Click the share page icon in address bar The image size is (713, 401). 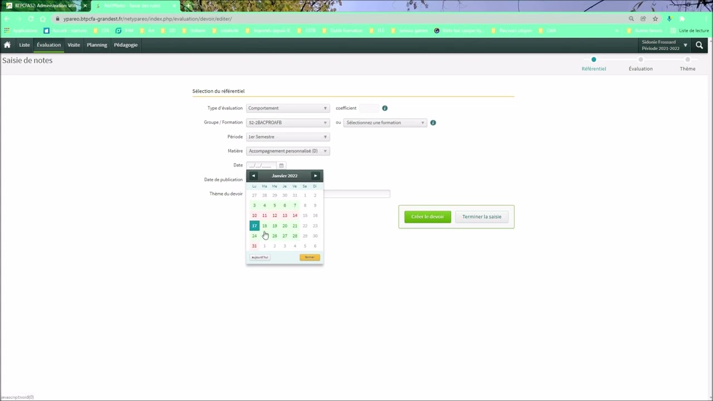(x=643, y=19)
